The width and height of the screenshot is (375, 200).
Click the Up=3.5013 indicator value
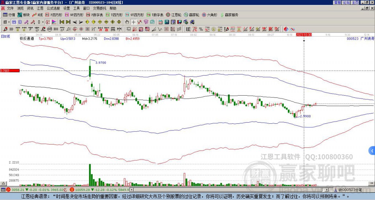[x=68, y=38]
